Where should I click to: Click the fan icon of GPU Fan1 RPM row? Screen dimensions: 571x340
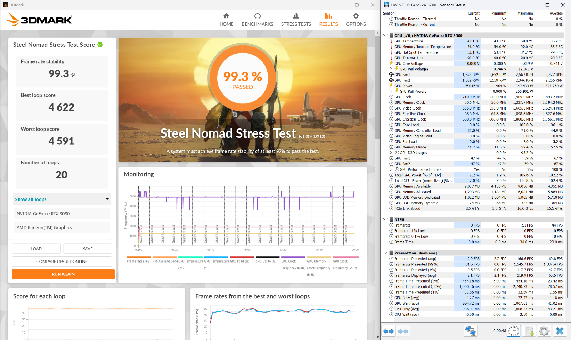pos(391,75)
